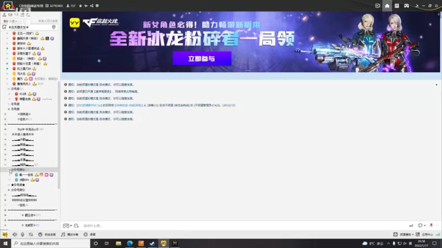Viewport: 442px width, 248px height.
Task: Open the emoji game-face picker
Action: (66, 226)
